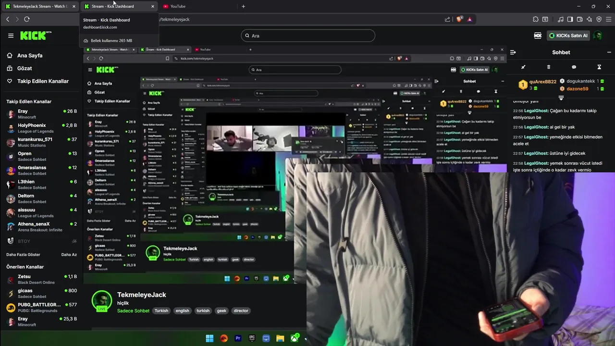
Task: Focus the Ara search field in the header
Action: [308, 36]
